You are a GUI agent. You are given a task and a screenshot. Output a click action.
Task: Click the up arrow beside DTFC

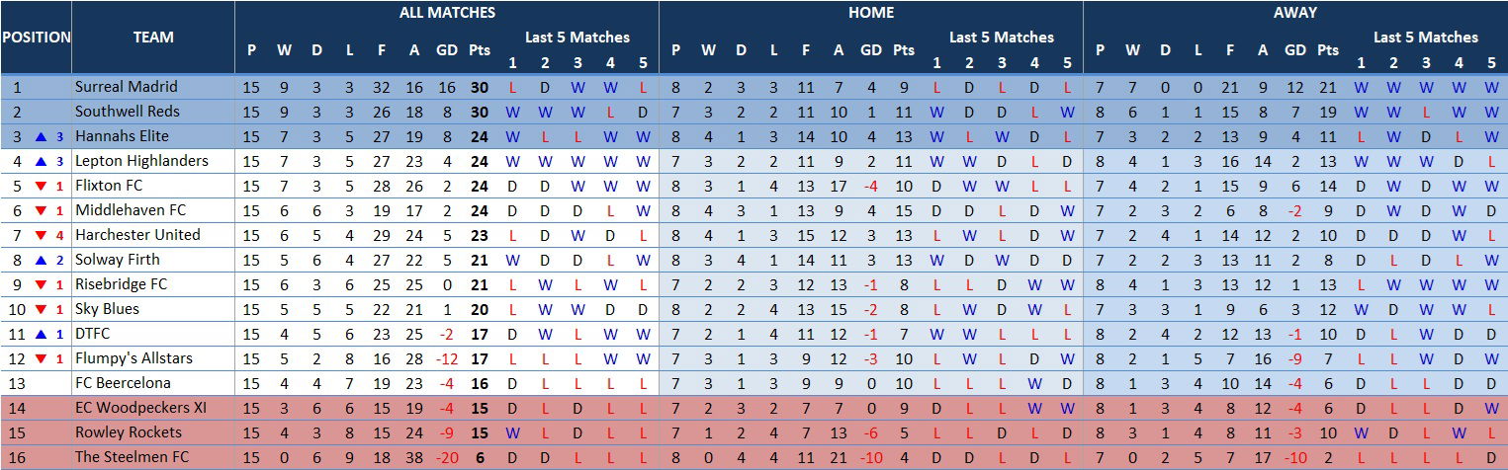42,334
